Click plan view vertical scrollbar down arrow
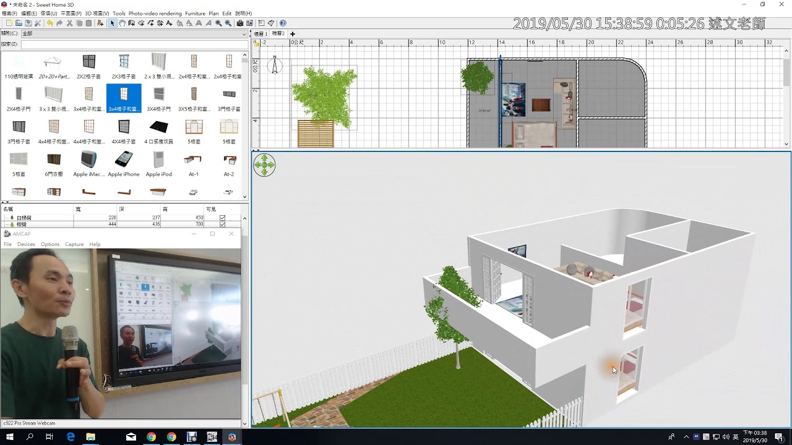 coord(787,145)
